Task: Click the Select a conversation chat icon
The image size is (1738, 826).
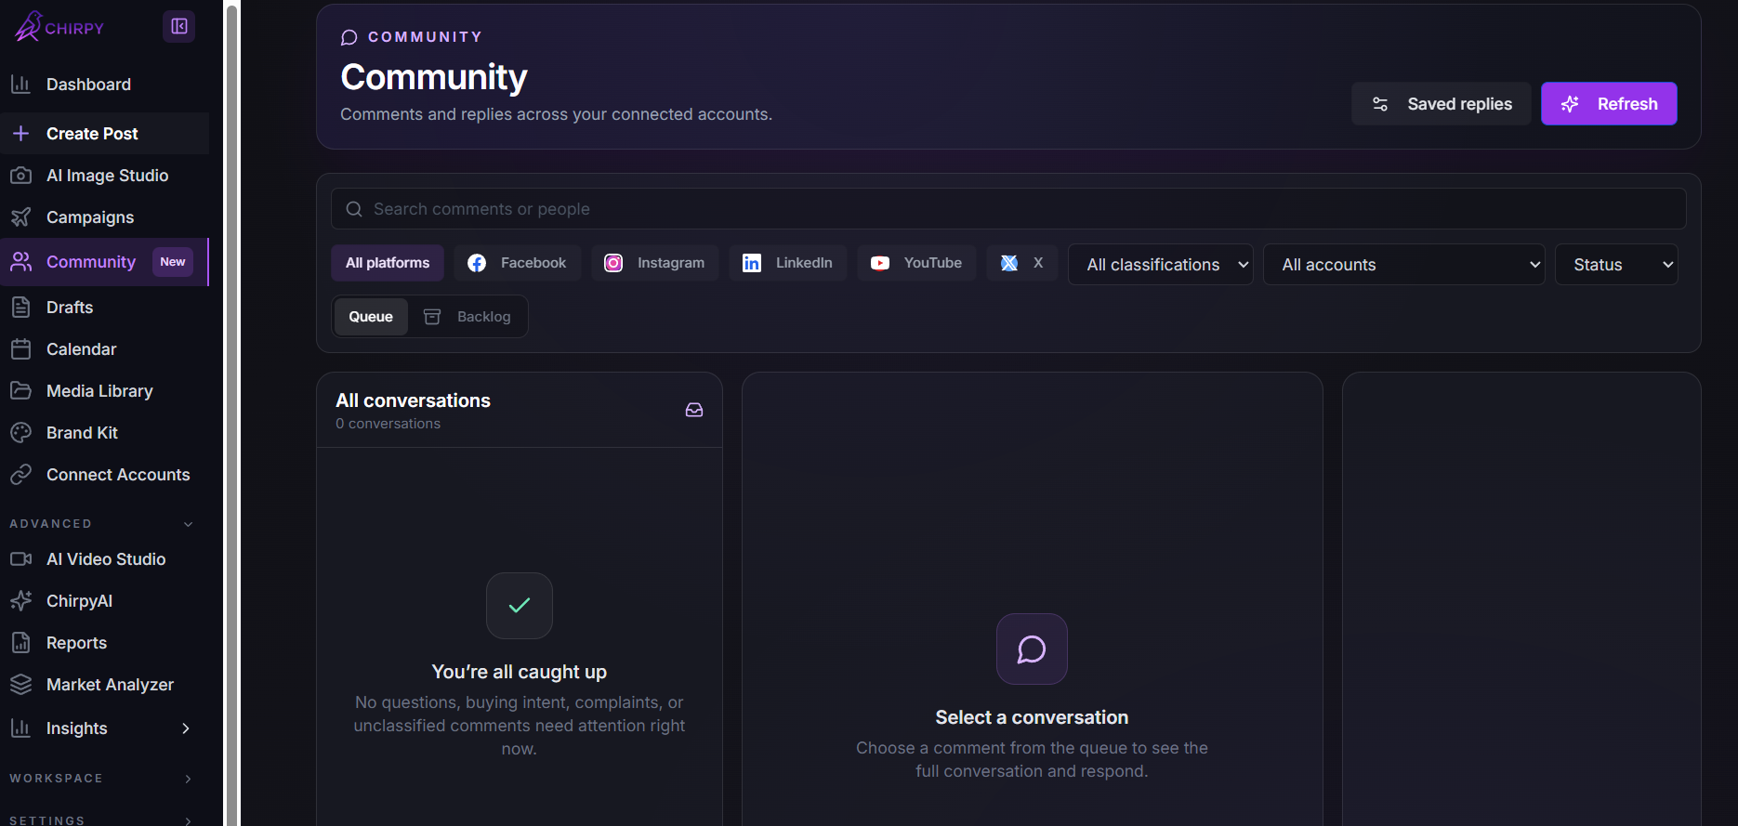Action: pyautogui.click(x=1032, y=649)
